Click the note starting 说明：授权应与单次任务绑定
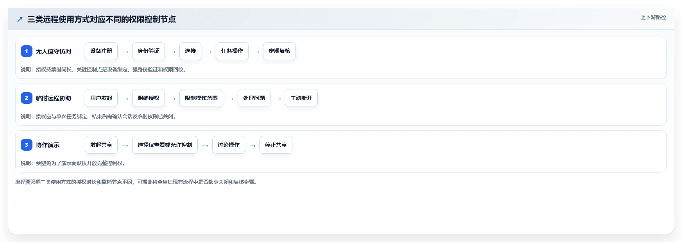Viewport: 682px width, 242px height. (x=99, y=116)
